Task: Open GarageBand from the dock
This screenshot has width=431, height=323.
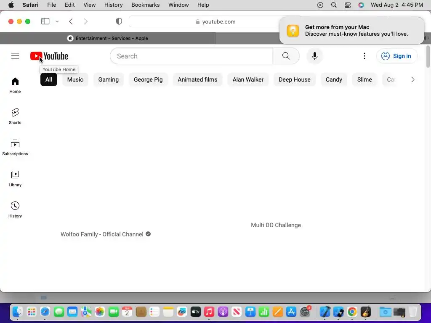Action: [x=366, y=312]
